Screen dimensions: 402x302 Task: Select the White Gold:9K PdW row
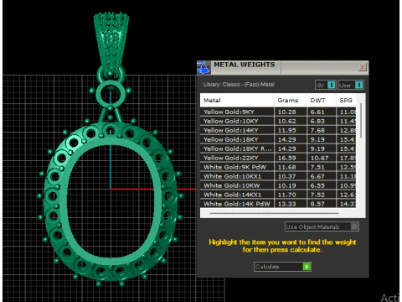tap(278, 167)
